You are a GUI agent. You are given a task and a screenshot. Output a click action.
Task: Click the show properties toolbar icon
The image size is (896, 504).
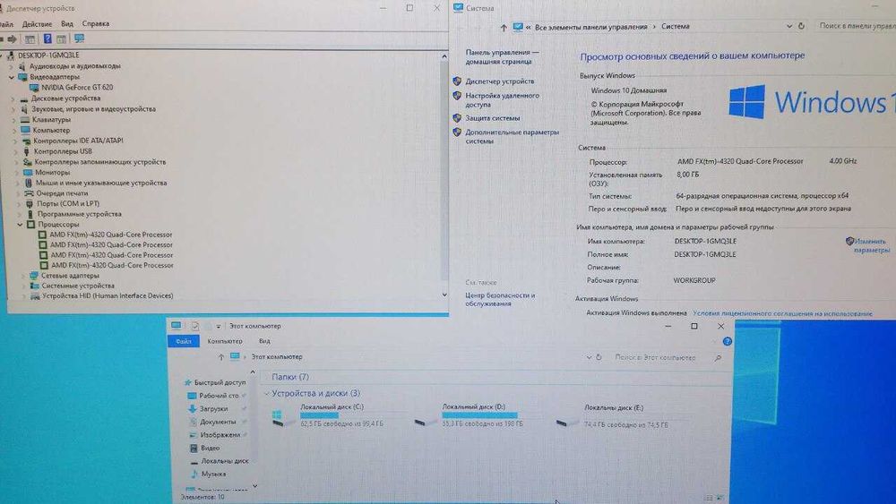[30, 38]
